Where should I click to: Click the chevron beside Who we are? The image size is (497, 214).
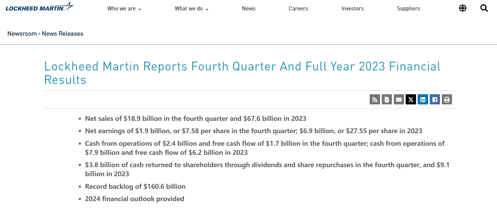click(x=140, y=9)
